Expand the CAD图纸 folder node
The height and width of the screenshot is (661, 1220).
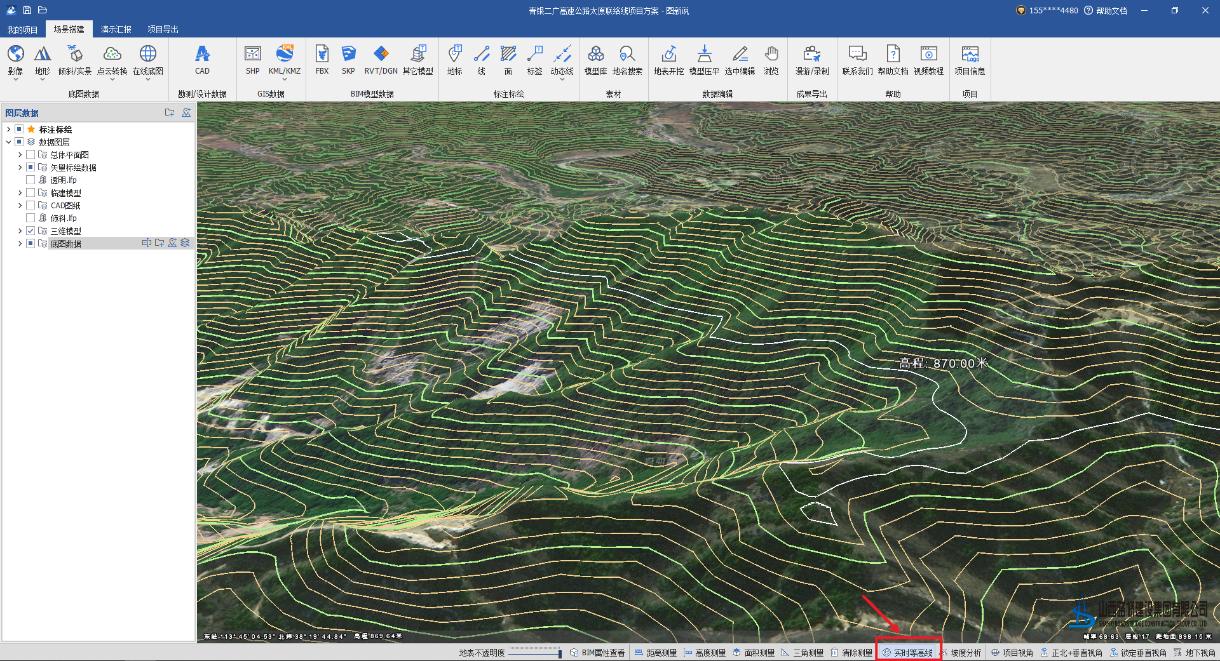(20, 205)
